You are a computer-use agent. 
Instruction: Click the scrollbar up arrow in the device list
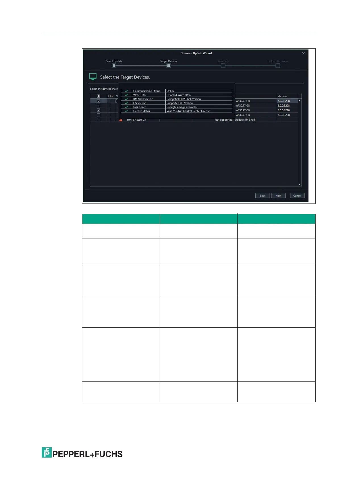tap(300, 101)
